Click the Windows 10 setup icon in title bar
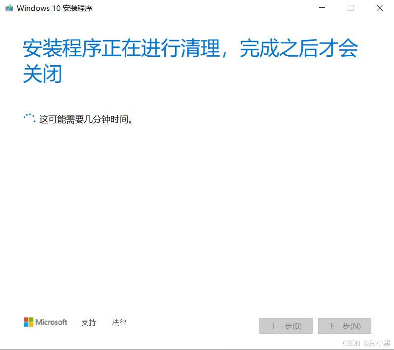This screenshot has height=350, width=394. point(9,8)
